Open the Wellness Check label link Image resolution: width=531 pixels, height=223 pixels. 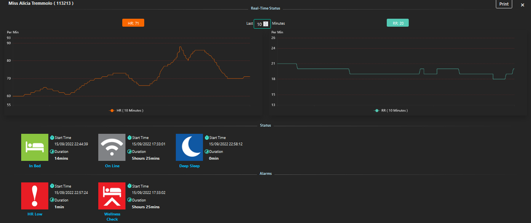[112, 217]
